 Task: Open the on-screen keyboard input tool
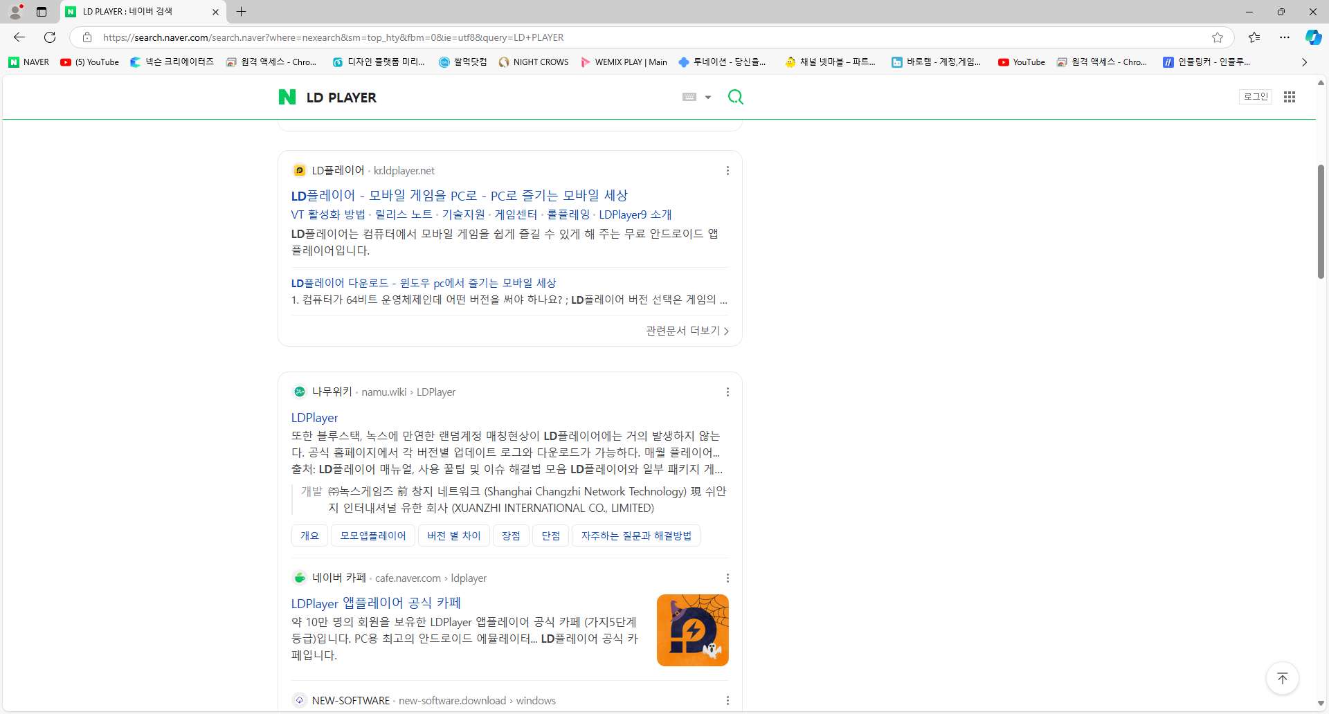[x=689, y=97]
